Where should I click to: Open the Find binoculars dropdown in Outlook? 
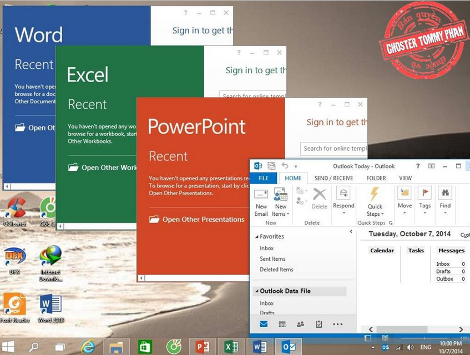445,201
